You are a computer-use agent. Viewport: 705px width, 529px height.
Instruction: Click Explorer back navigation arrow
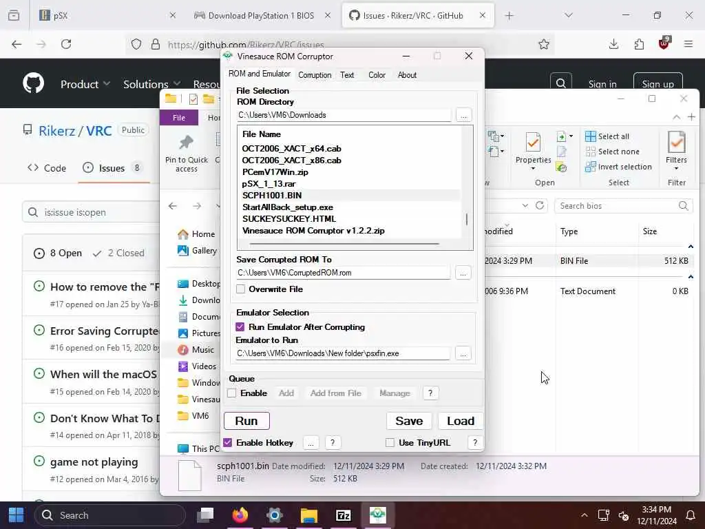[173, 206]
